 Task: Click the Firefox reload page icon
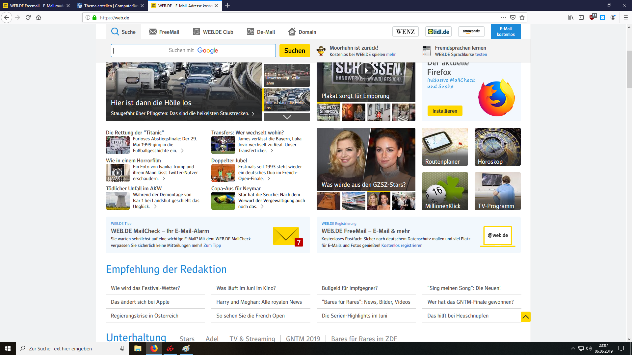coord(28,17)
